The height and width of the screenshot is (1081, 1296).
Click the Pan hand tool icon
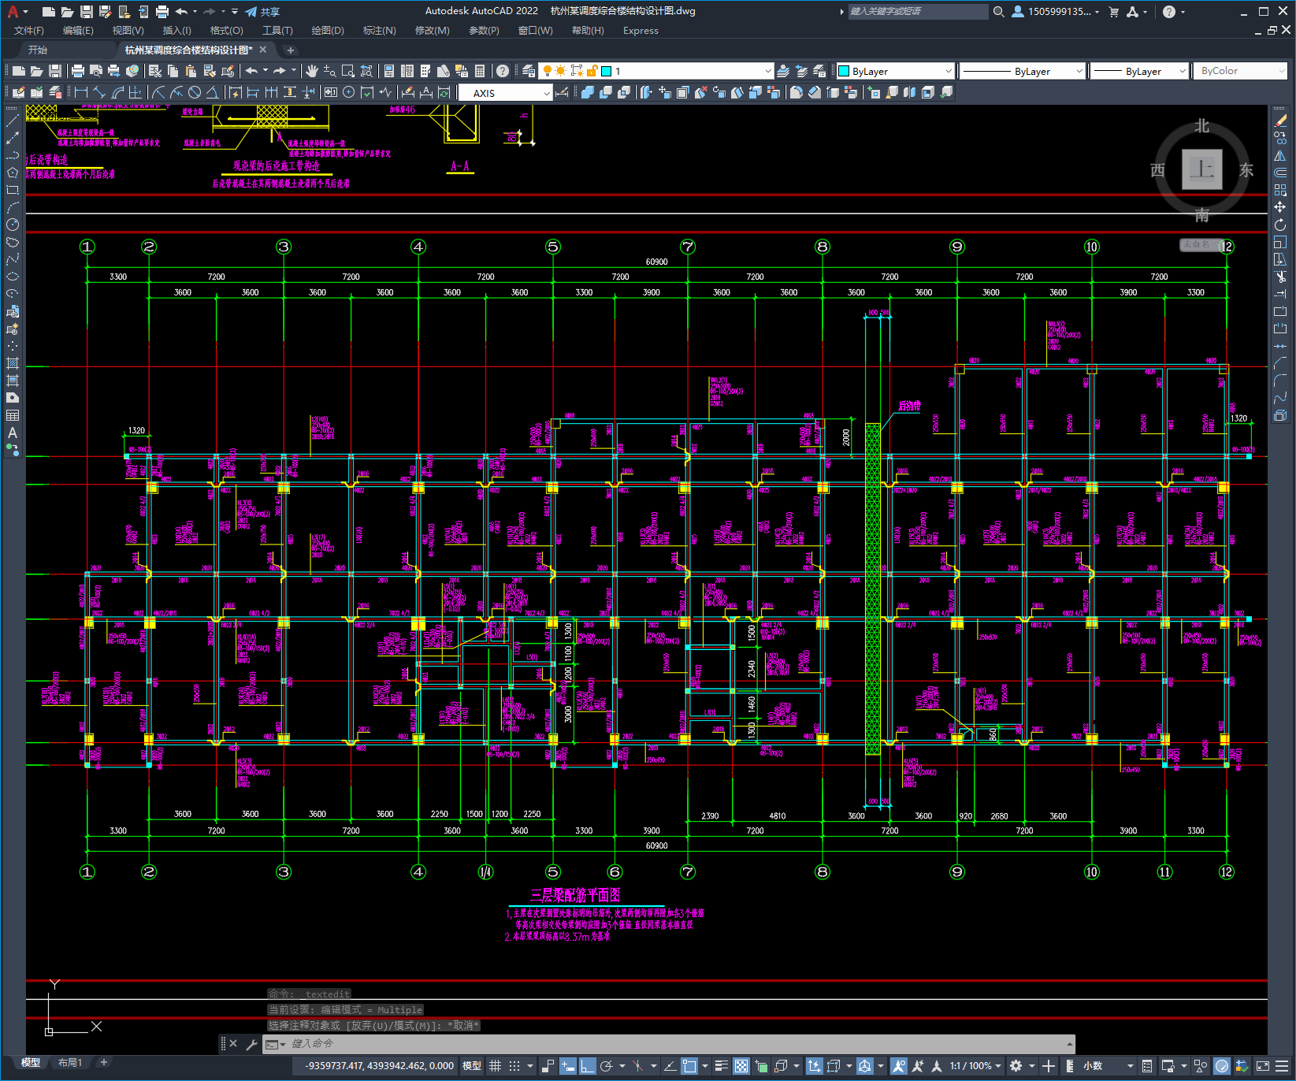[x=312, y=71]
